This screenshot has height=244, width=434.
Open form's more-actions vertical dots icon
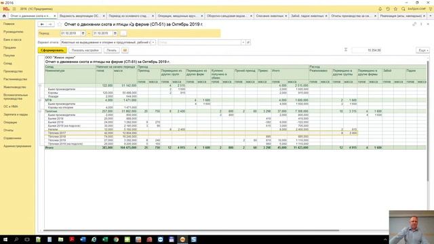tap(421, 24)
